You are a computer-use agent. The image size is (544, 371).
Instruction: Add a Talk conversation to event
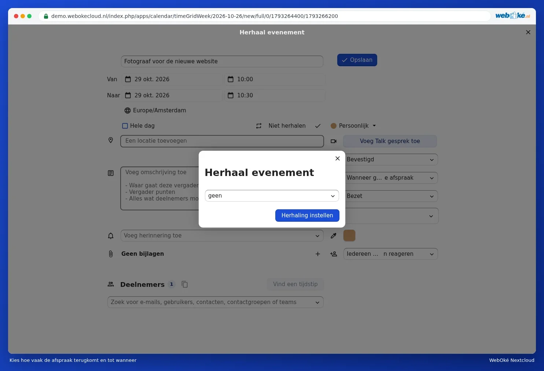pyautogui.click(x=390, y=141)
